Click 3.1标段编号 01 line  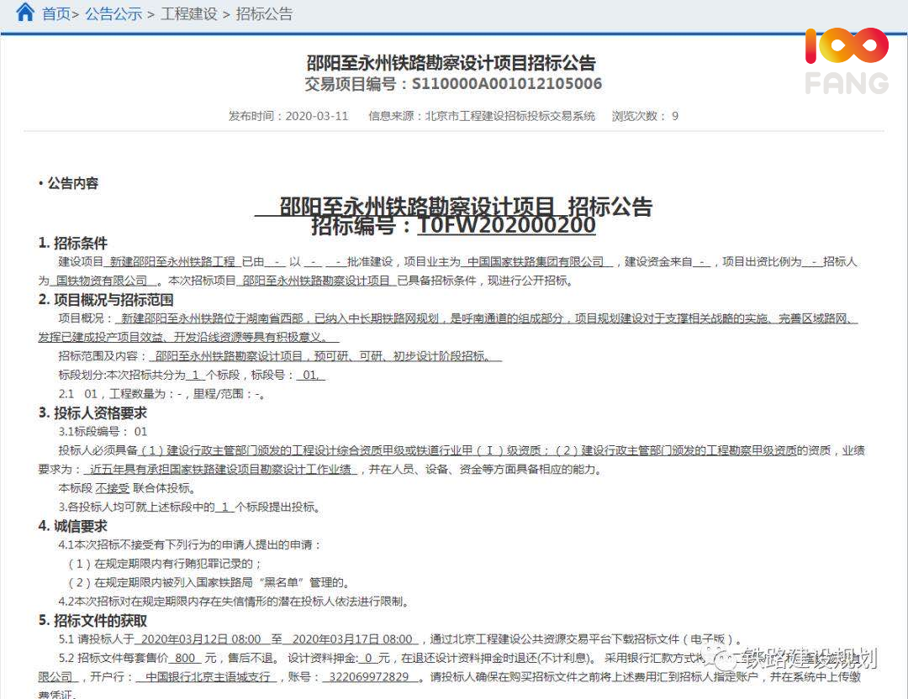[x=103, y=432]
